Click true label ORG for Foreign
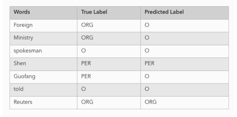The height and width of the screenshot is (117, 237). click(x=87, y=25)
